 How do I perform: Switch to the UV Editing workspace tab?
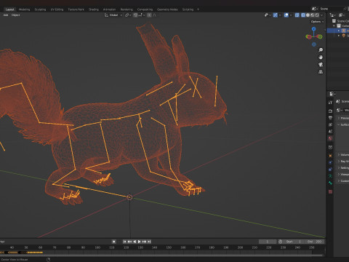pyautogui.click(x=57, y=9)
